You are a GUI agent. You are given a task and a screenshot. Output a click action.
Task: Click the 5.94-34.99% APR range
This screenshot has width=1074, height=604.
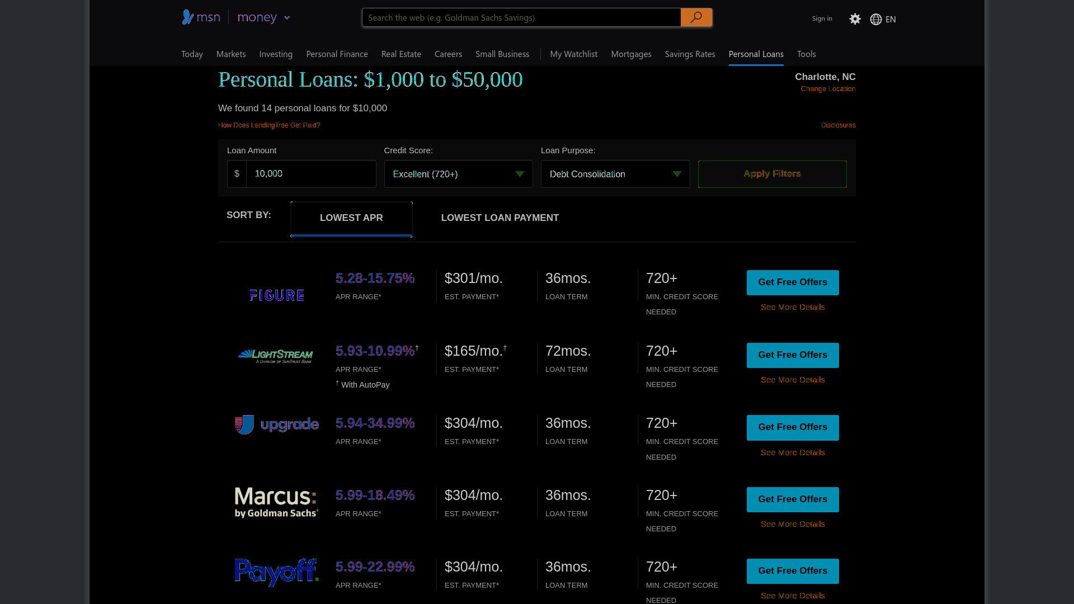pos(375,423)
